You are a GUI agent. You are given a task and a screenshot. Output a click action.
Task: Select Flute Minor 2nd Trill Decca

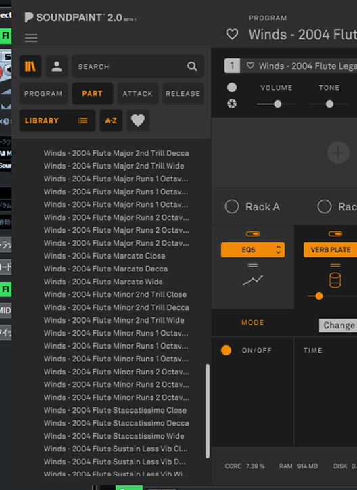[x=116, y=307]
